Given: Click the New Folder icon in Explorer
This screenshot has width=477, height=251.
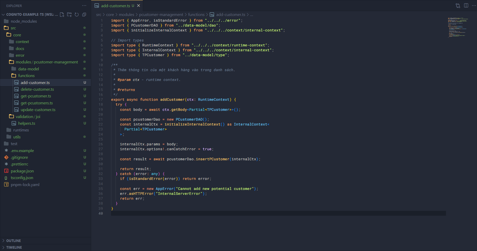Looking at the screenshot, I should pyautogui.click(x=69, y=14).
